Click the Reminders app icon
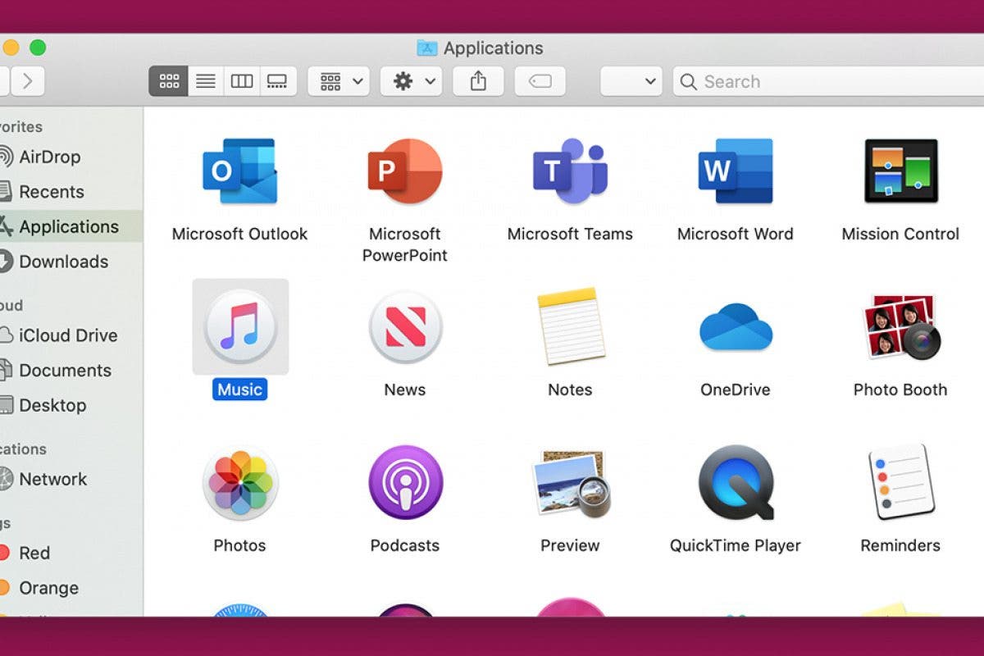The height and width of the screenshot is (656, 984). point(900,482)
